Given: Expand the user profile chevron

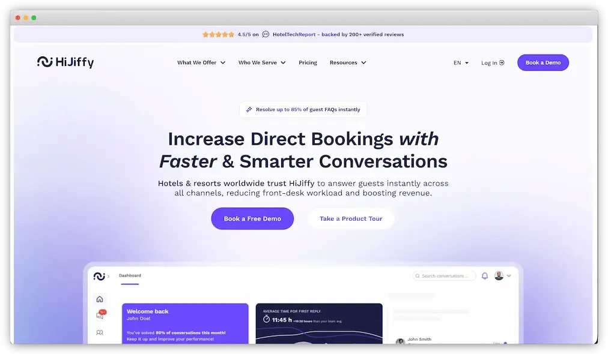Looking at the screenshot, I should pos(509,276).
